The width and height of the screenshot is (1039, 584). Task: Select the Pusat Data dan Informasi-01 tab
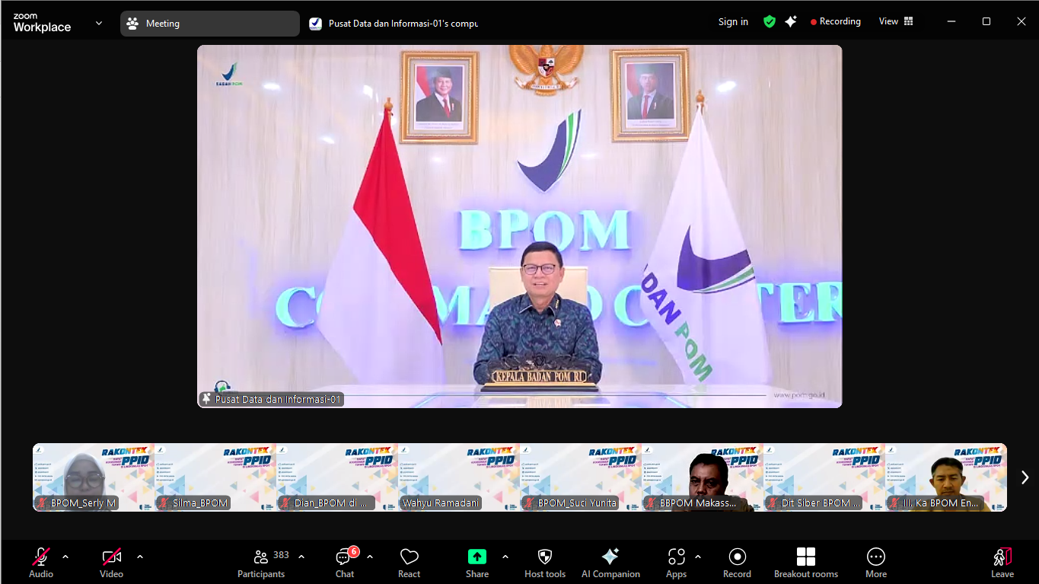[394, 24]
